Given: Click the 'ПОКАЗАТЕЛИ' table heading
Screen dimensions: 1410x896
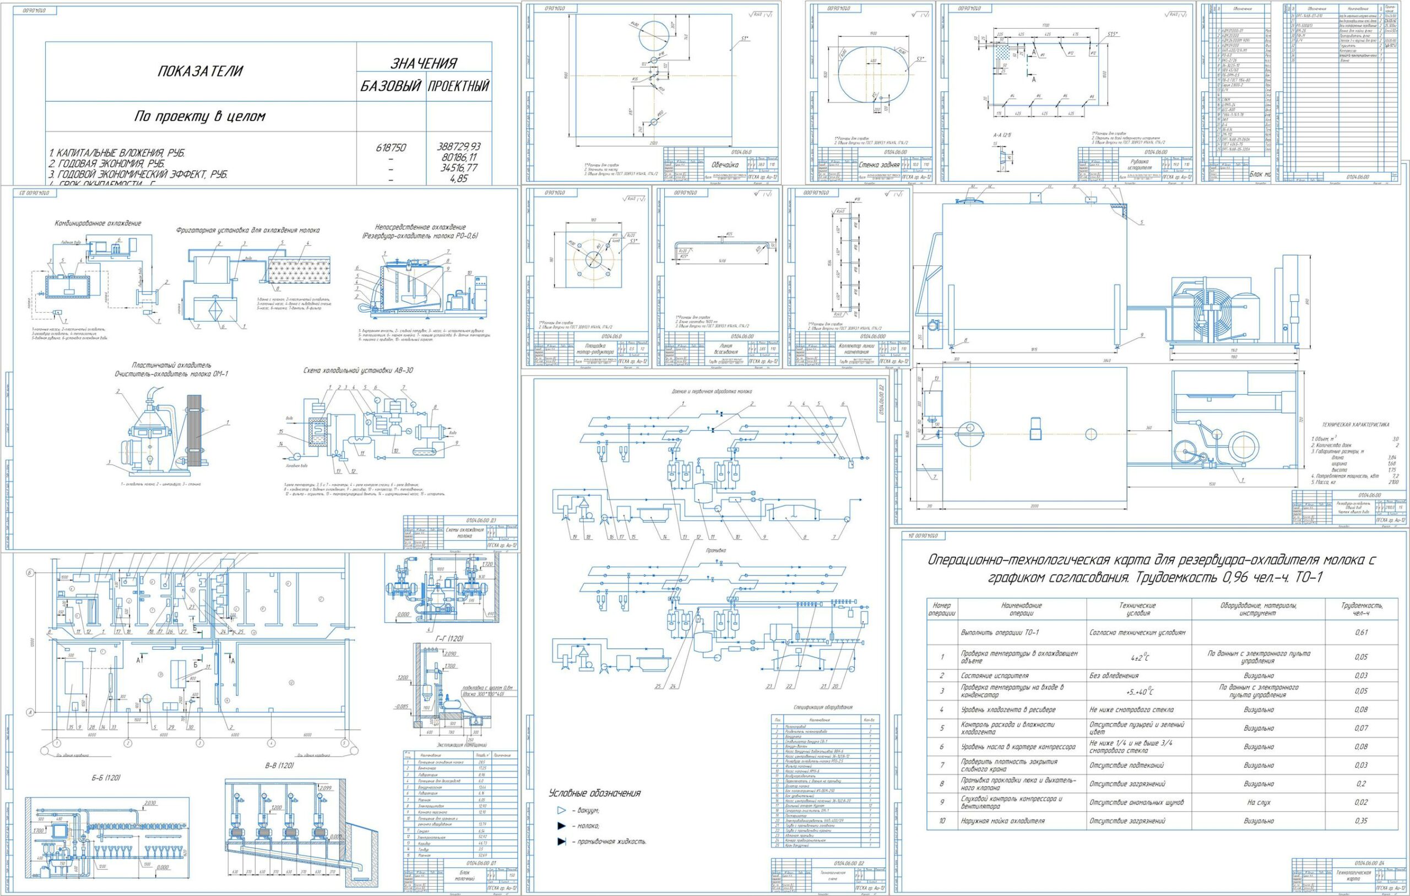Looking at the screenshot, I should pos(200,72).
